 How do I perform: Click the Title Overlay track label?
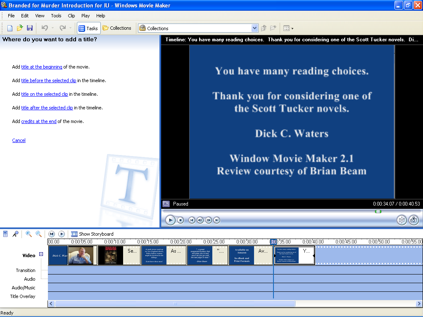pyautogui.click(x=23, y=296)
